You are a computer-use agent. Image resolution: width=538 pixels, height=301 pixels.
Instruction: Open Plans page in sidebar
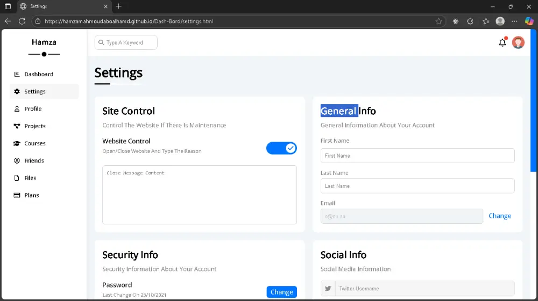click(x=44, y=195)
